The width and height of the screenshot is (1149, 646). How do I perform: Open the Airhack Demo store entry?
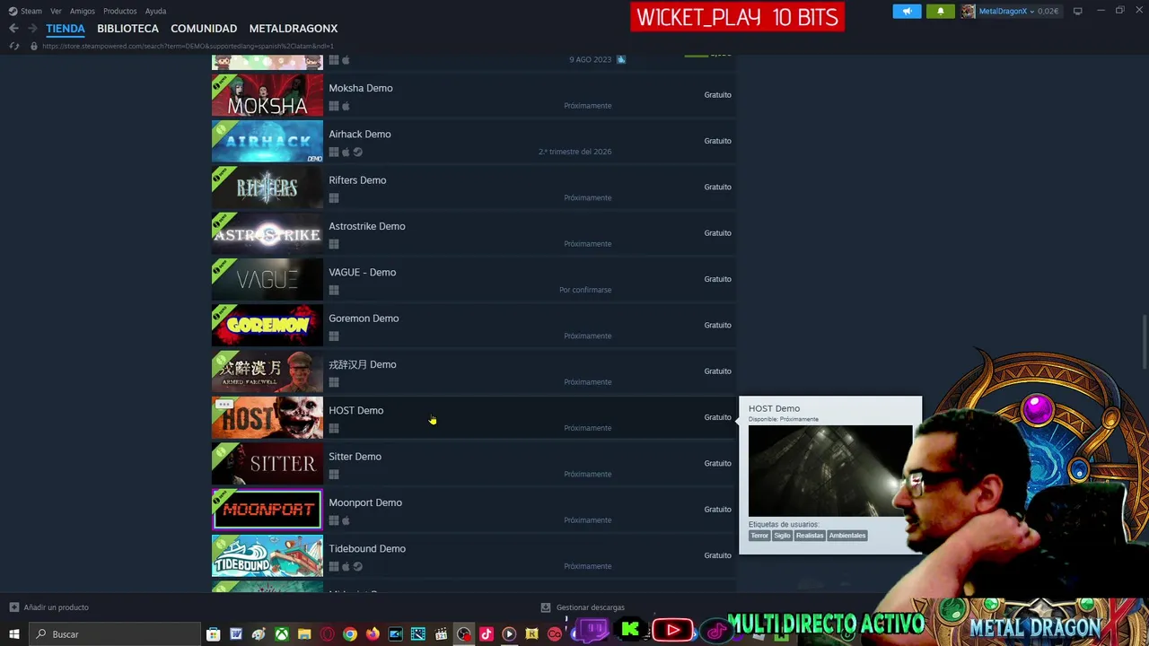473,141
